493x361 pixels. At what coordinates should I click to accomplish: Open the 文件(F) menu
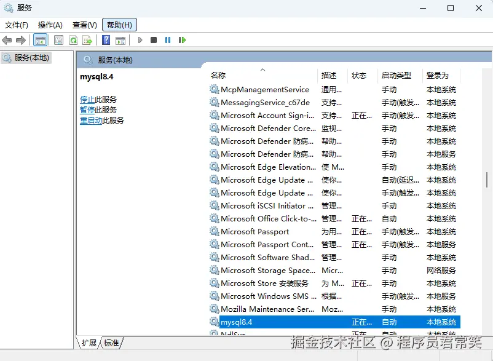(17, 25)
